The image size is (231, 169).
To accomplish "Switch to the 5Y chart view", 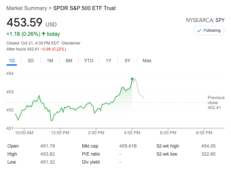I will (128, 61).
